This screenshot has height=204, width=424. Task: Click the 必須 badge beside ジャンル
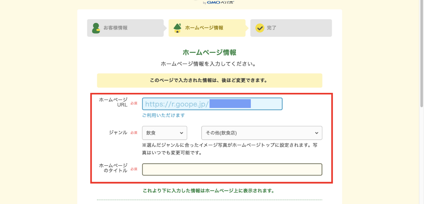134,133
